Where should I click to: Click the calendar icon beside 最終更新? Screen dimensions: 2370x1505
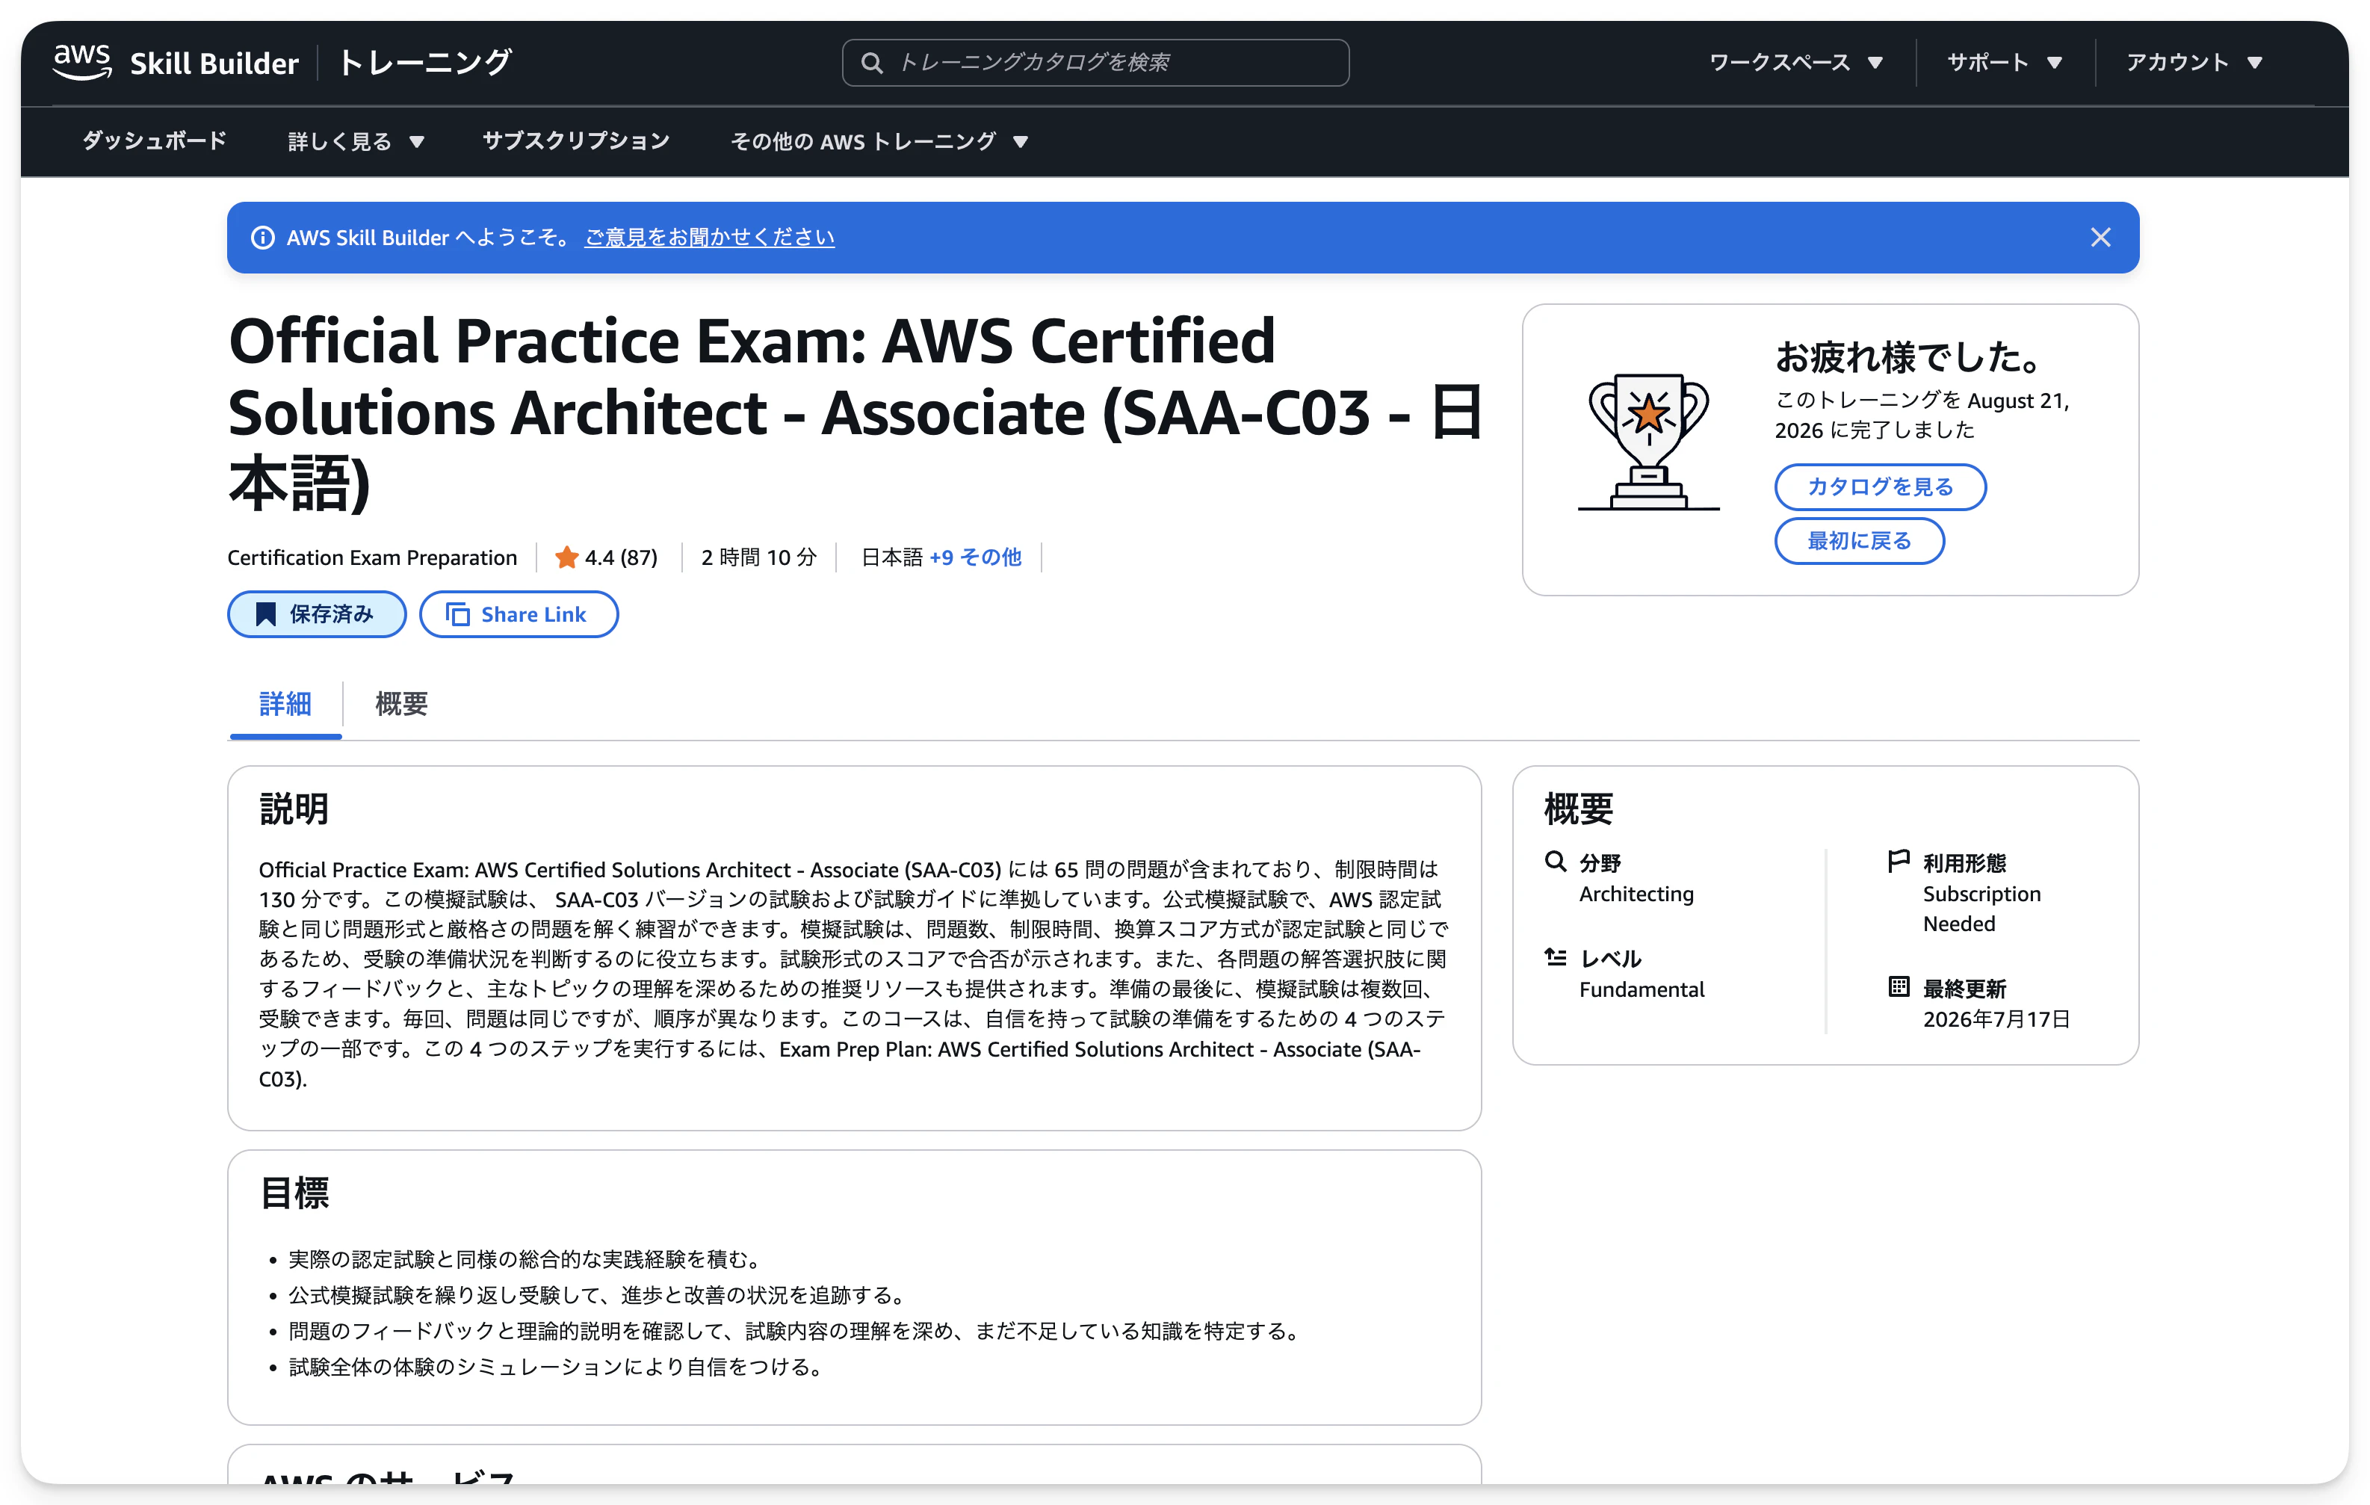[x=1899, y=986]
